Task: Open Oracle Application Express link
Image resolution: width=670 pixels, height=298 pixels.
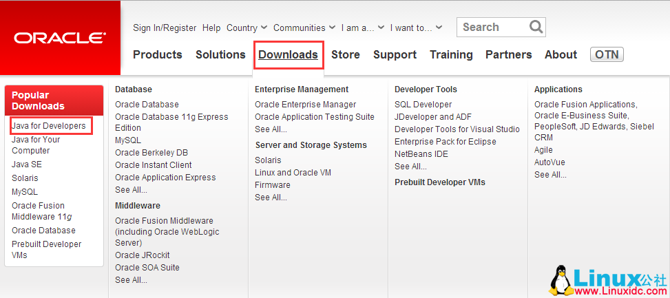Action: pyautogui.click(x=165, y=178)
